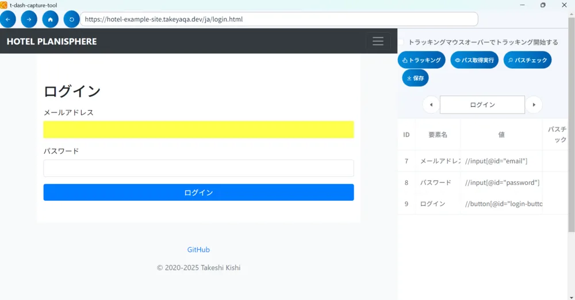Enable the mouseover tracking start checkbox
Viewport: 575px width, 300px height.
coord(402,42)
